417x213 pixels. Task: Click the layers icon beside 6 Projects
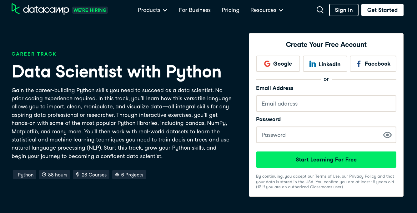[117, 175]
